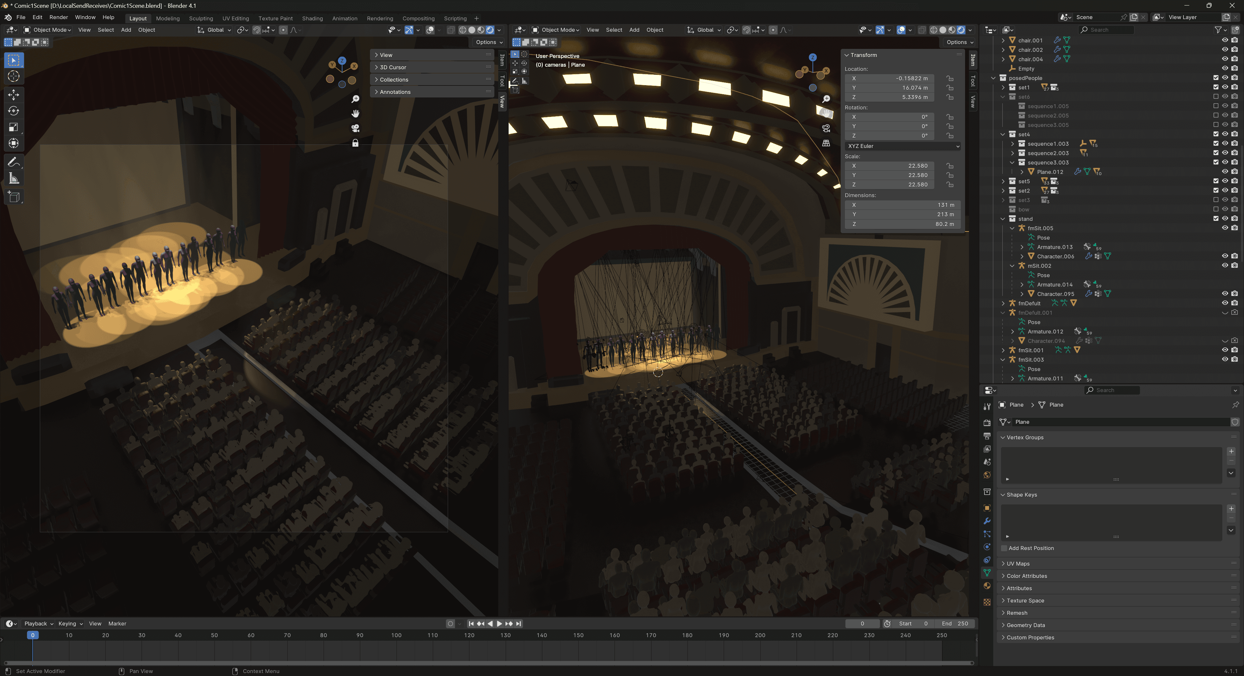Open the XYZ Euler rotation mode dropdown

903,146
